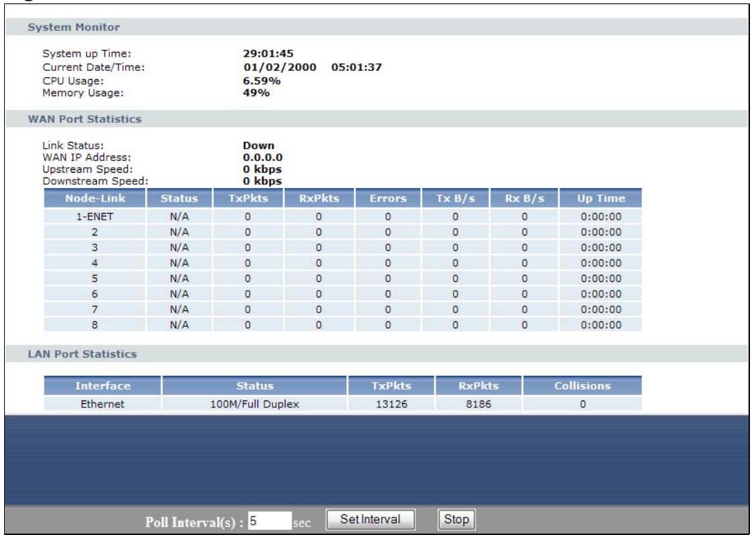Click N/A status in 1-ENET row
The height and width of the screenshot is (537, 752).
179,216
